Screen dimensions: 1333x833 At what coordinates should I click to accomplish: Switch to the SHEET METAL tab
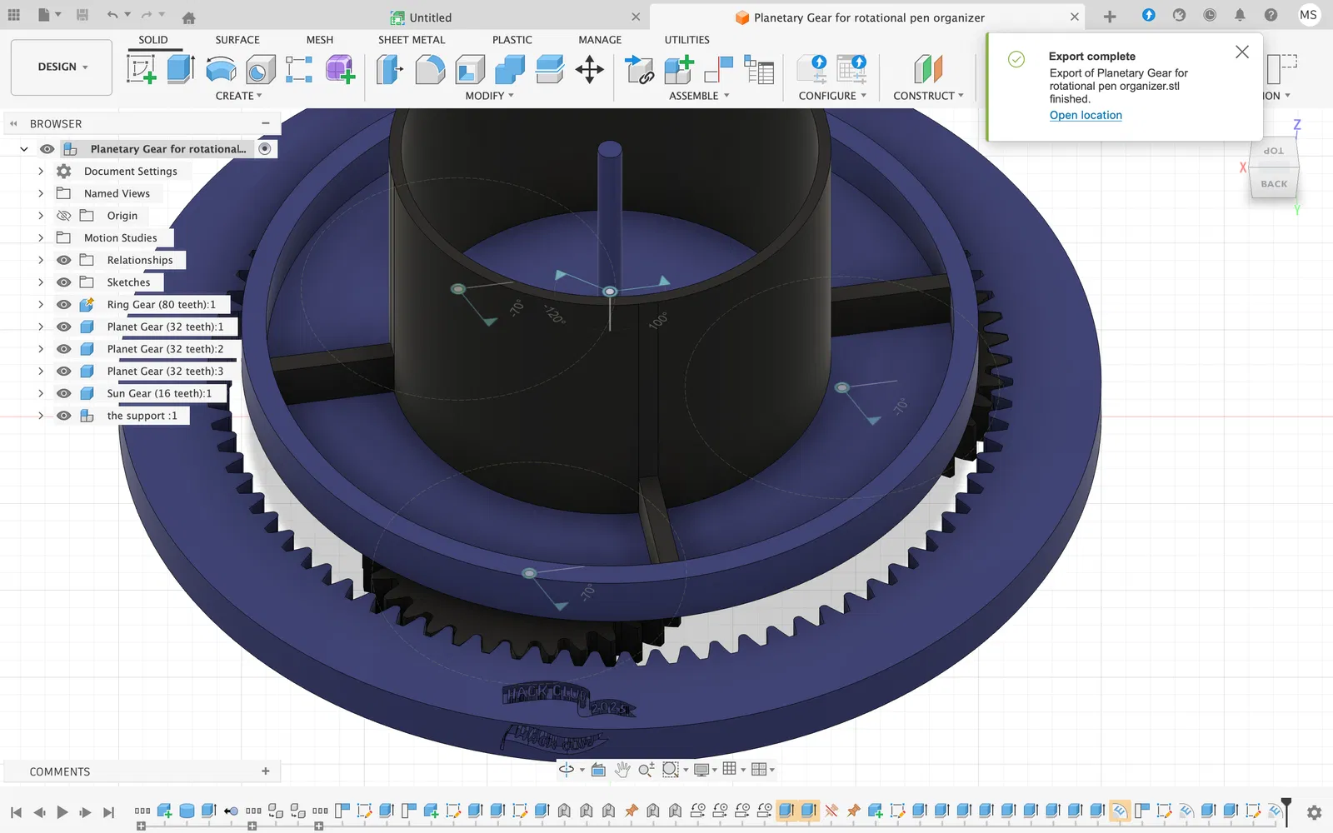[x=412, y=40]
